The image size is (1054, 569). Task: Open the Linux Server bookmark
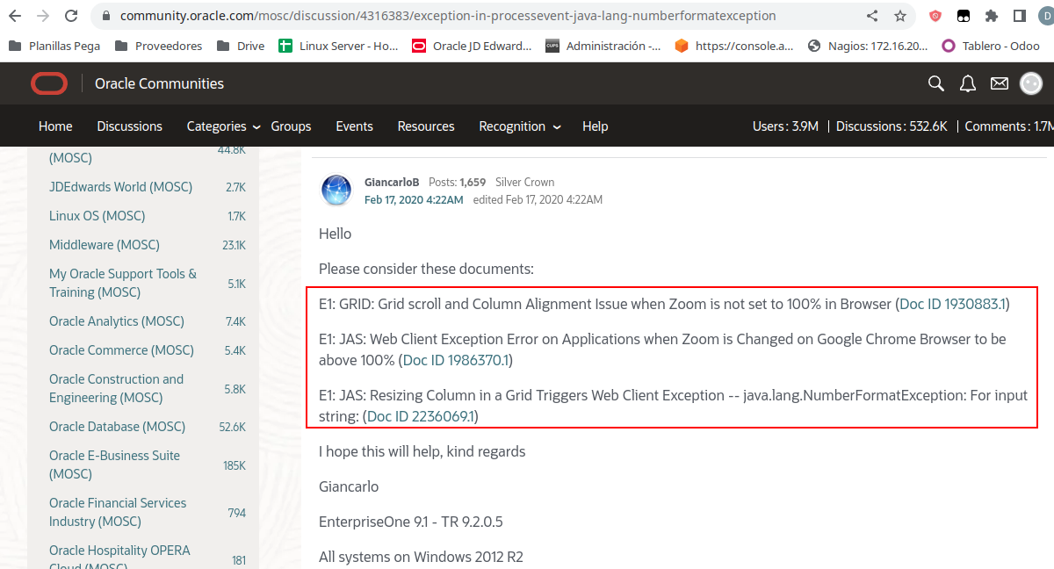coord(338,46)
